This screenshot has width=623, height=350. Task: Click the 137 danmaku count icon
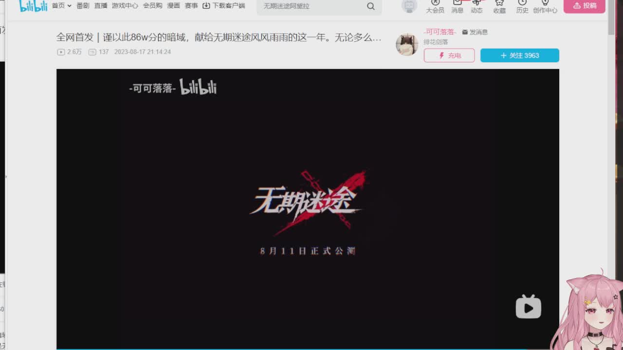92,52
